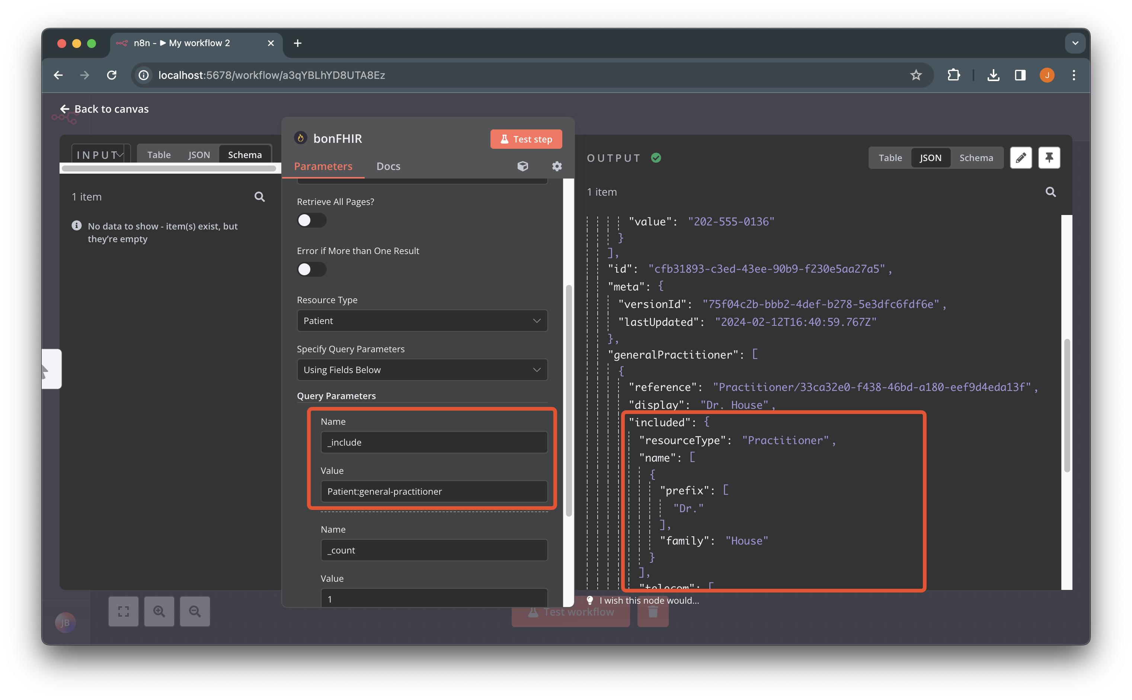
Task: Click the input panel horizontal scrollbar
Action: [x=168, y=168]
